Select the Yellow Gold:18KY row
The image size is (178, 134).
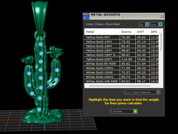tap(122, 51)
